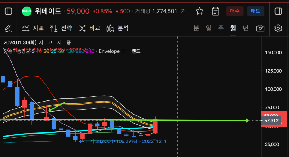Image resolution: width=289 pixels, height=157 pixels.
Task: Click the ▲500 price change value
Action: [x=123, y=12]
